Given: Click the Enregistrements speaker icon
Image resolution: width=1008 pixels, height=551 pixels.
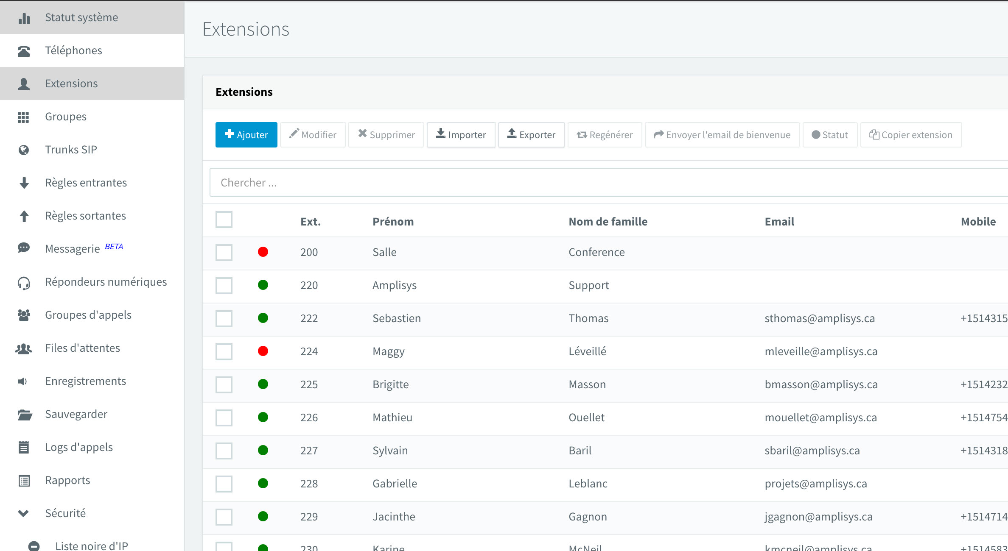Looking at the screenshot, I should [22, 381].
